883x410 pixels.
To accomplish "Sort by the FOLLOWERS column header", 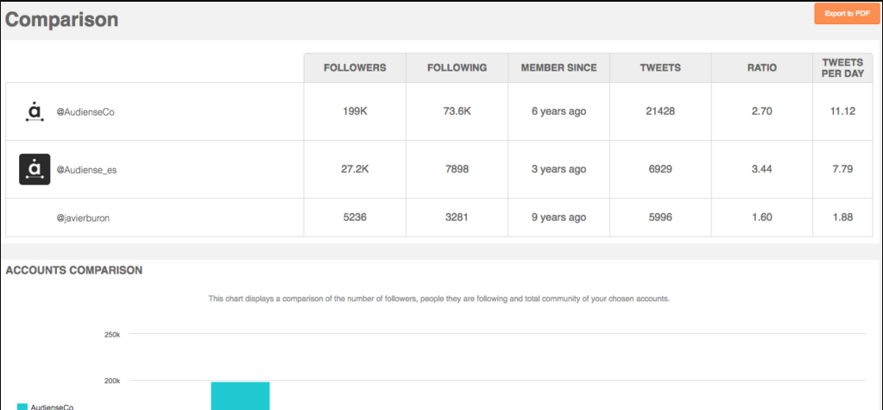I will pyautogui.click(x=355, y=67).
